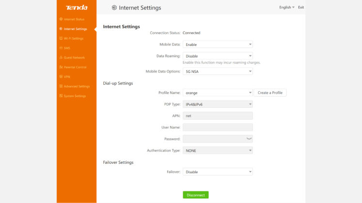The height and width of the screenshot is (203, 362).
Task: Click the Create a Profile button
Action: 270,92
